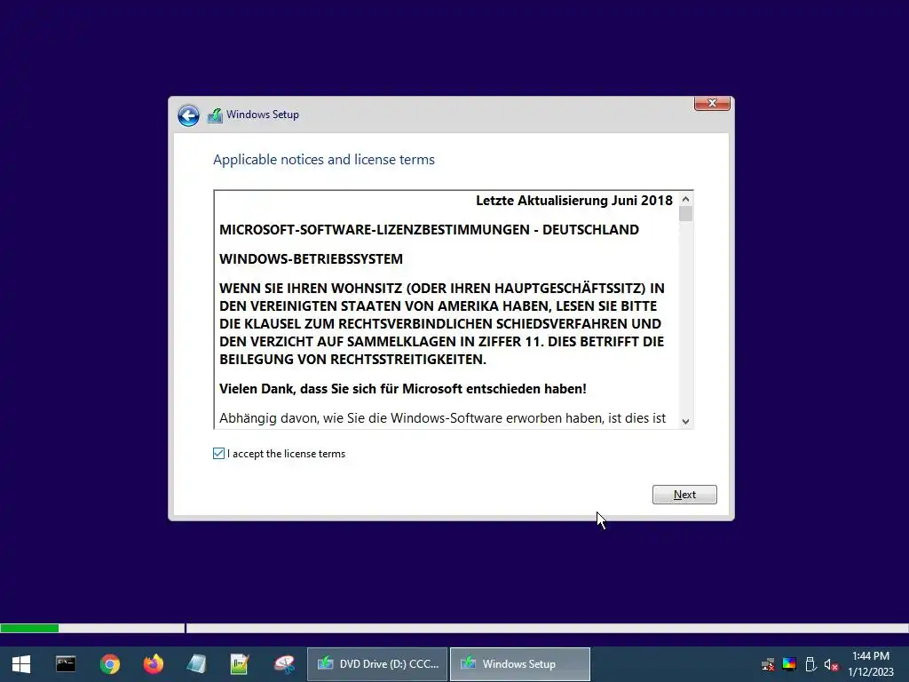Go back using the blue arrow button

[x=188, y=115]
